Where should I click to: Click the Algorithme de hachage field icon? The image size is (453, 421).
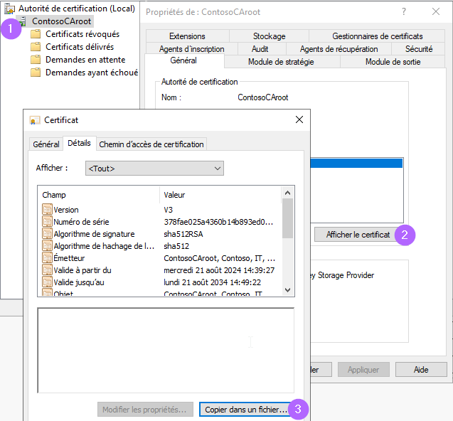click(x=47, y=246)
